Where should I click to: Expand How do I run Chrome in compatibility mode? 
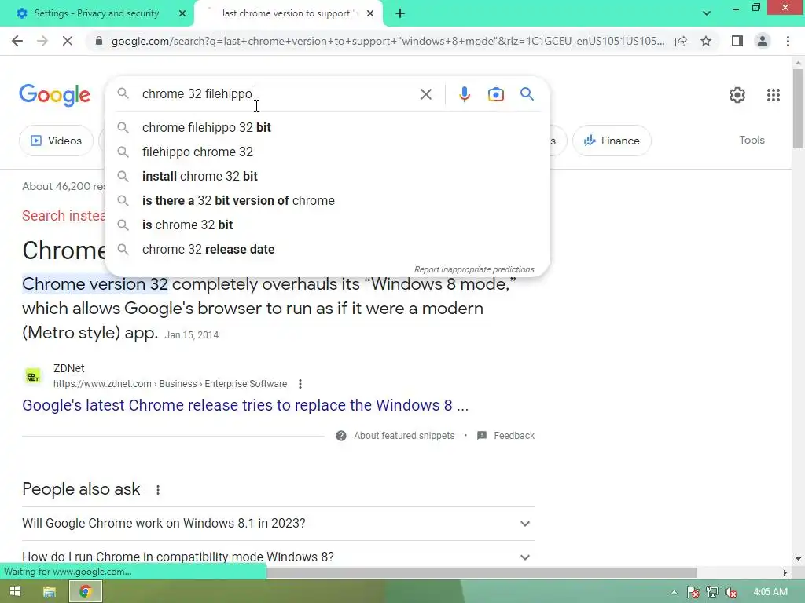[x=278, y=557]
